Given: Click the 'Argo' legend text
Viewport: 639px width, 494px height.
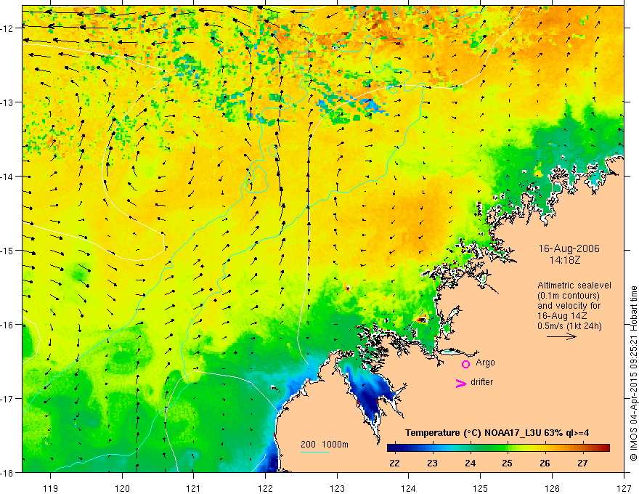Looking at the screenshot, I should pyautogui.click(x=485, y=363).
